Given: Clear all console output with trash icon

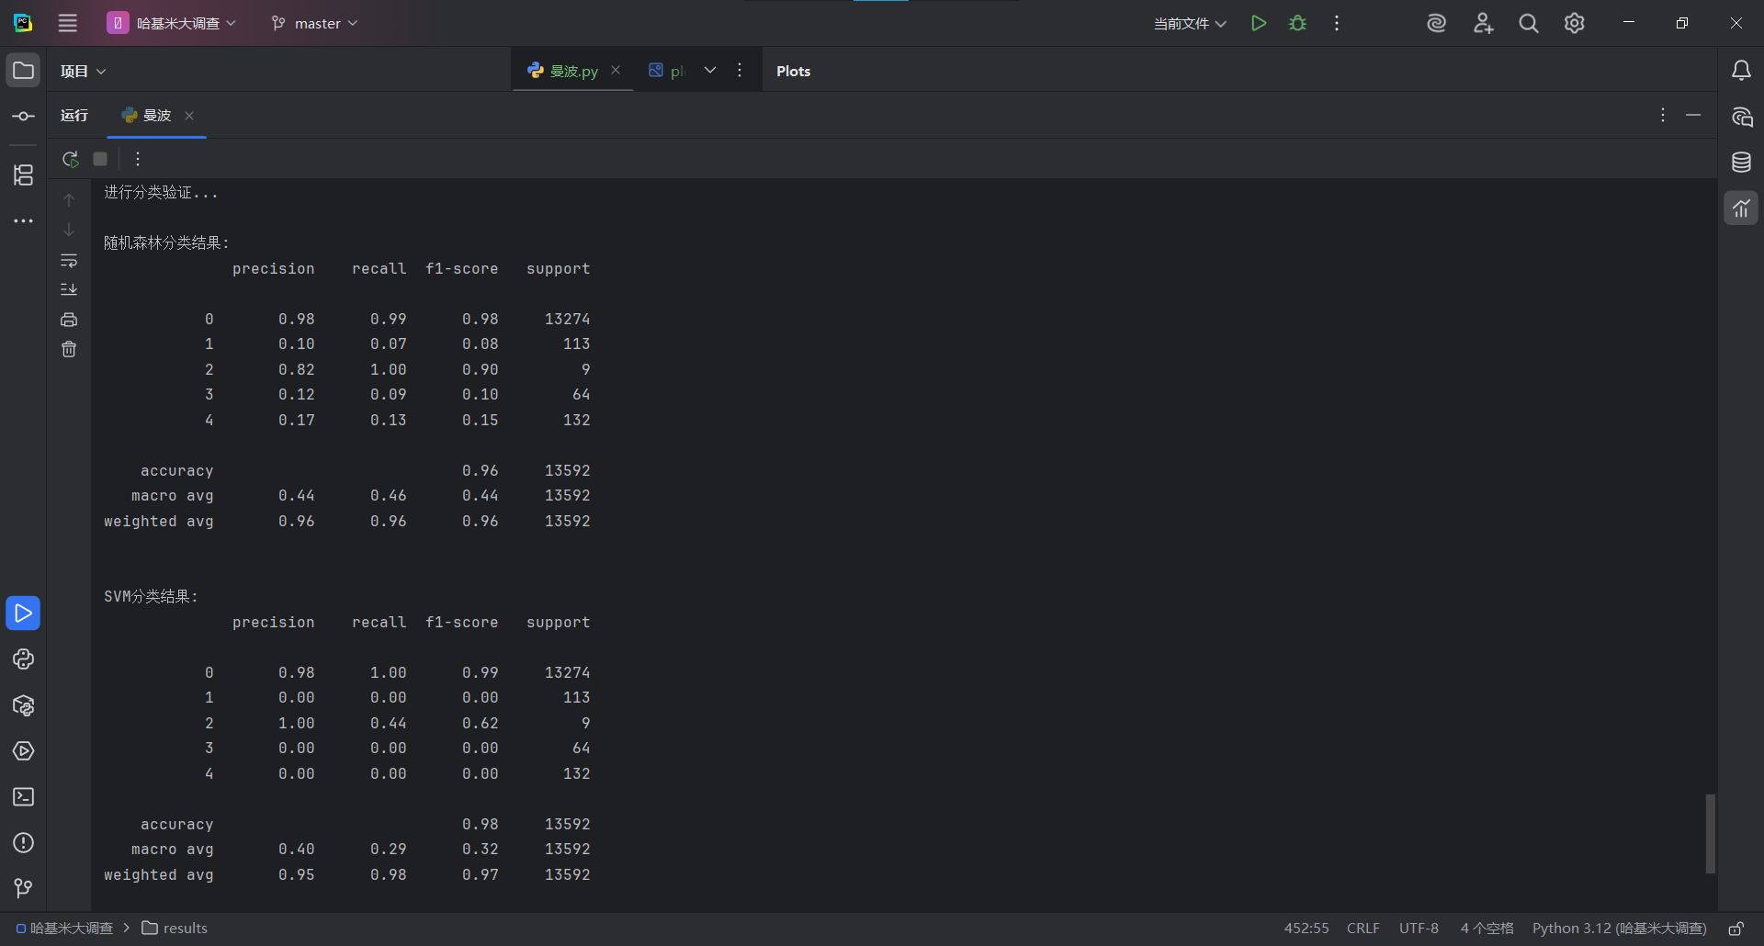Looking at the screenshot, I should pos(69,349).
